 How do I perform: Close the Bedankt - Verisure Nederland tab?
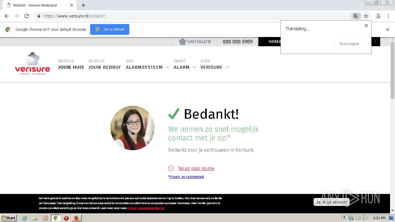[72, 5]
